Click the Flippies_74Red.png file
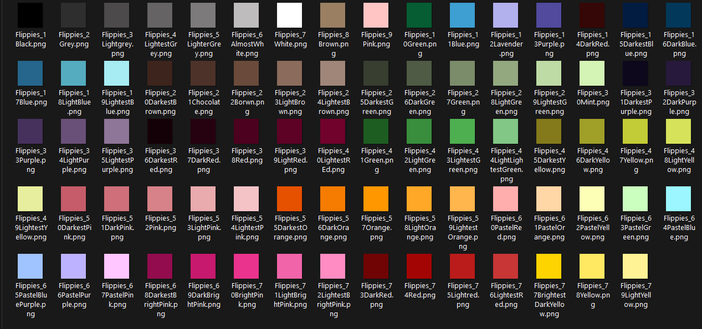Screen dimensions: 702x329 (419, 266)
